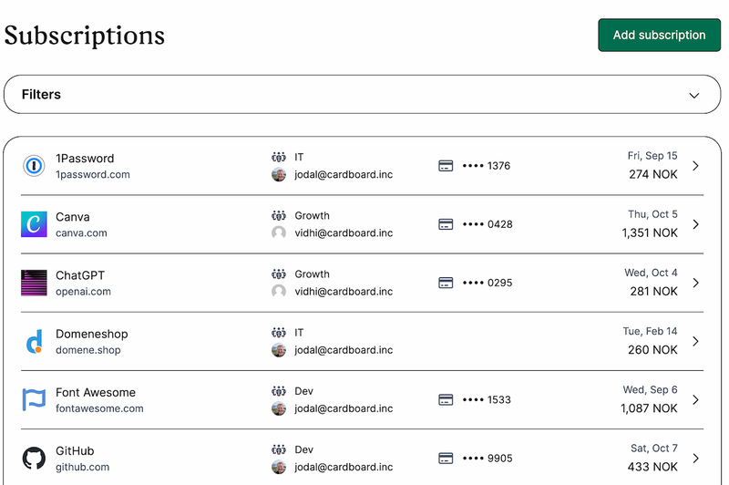The image size is (729, 485).
Task: Click the Font Awesome flag icon
Action: (34, 399)
